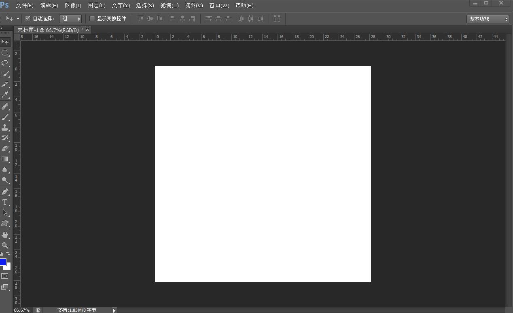Click the white background color swatch

8,267
